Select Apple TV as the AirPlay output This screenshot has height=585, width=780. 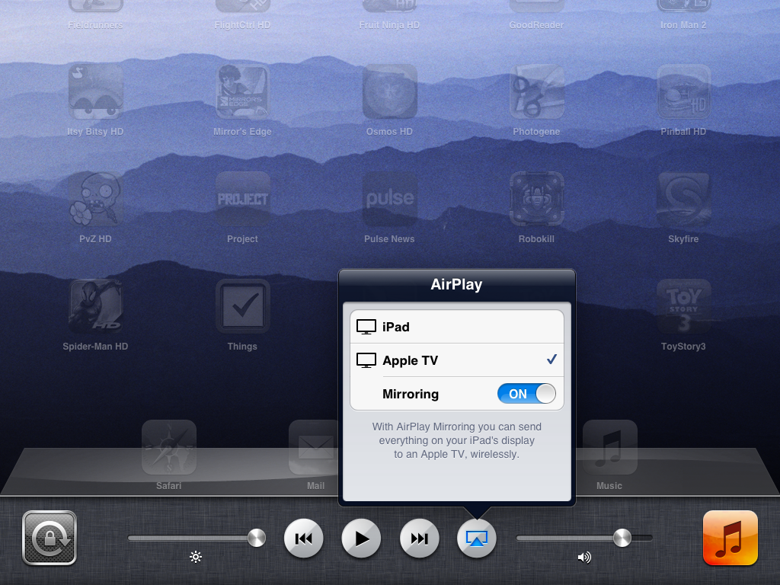[457, 360]
